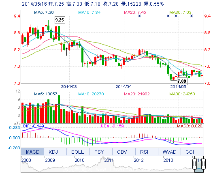Click 2009 on the overview timeline
Viewport: 213px width, 174px height.
point(50,160)
